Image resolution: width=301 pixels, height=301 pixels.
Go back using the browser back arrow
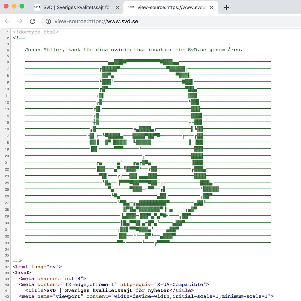pos(8,21)
